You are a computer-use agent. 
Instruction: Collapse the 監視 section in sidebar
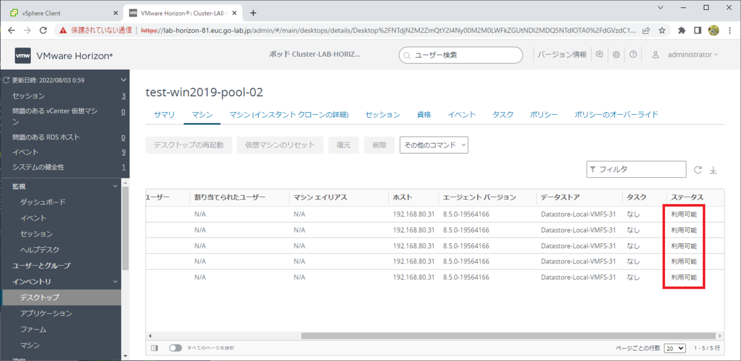(114, 186)
